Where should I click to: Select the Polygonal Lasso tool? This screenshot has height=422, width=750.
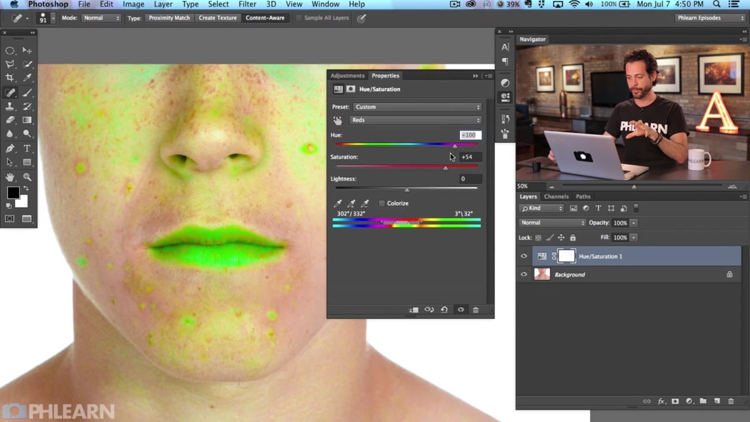[10, 64]
